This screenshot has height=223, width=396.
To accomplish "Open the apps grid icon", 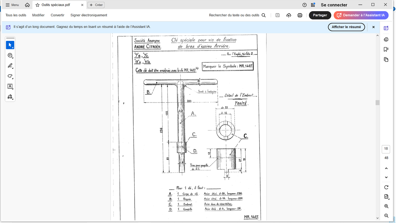I will pyautogui.click(x=313, y=5).
